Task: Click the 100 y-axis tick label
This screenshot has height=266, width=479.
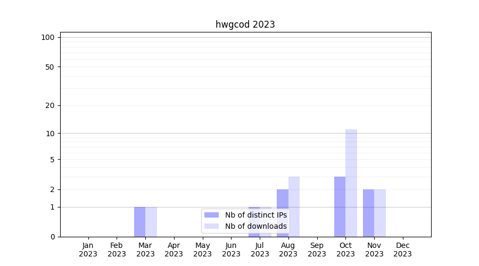Action: click(48, 37)
